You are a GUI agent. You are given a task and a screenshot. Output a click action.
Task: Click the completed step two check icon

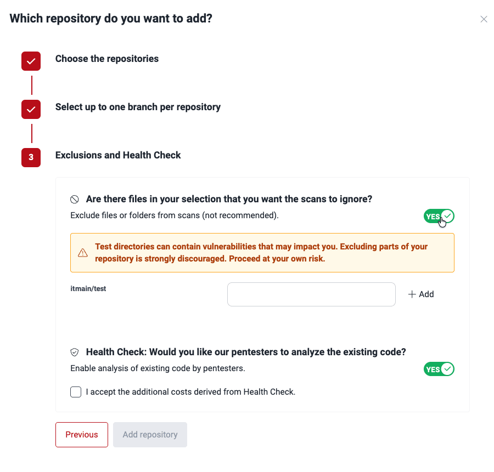click(x=31, y=109)
